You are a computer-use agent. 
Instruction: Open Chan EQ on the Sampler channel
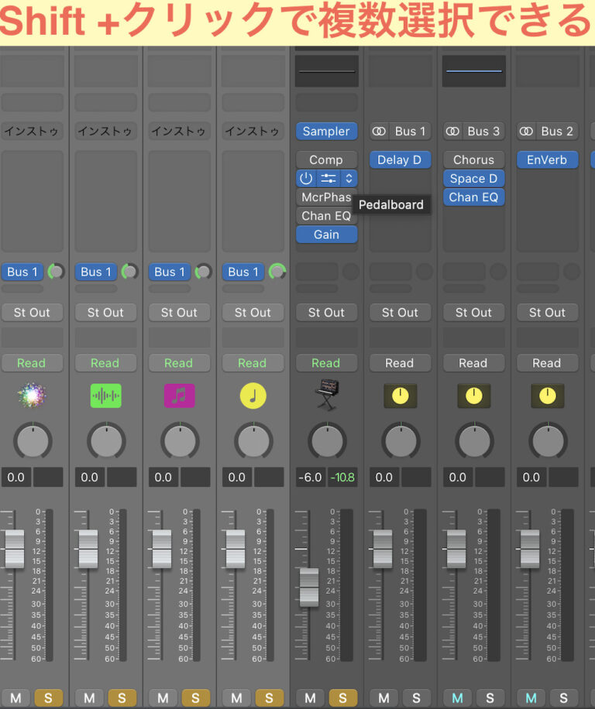tap(327, 216)
